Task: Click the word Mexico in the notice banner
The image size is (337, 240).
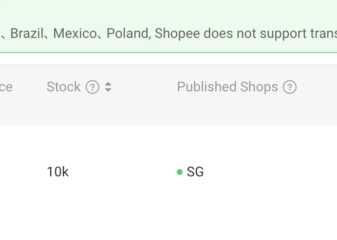Action: pyautogui.click(x=74, y=34)
